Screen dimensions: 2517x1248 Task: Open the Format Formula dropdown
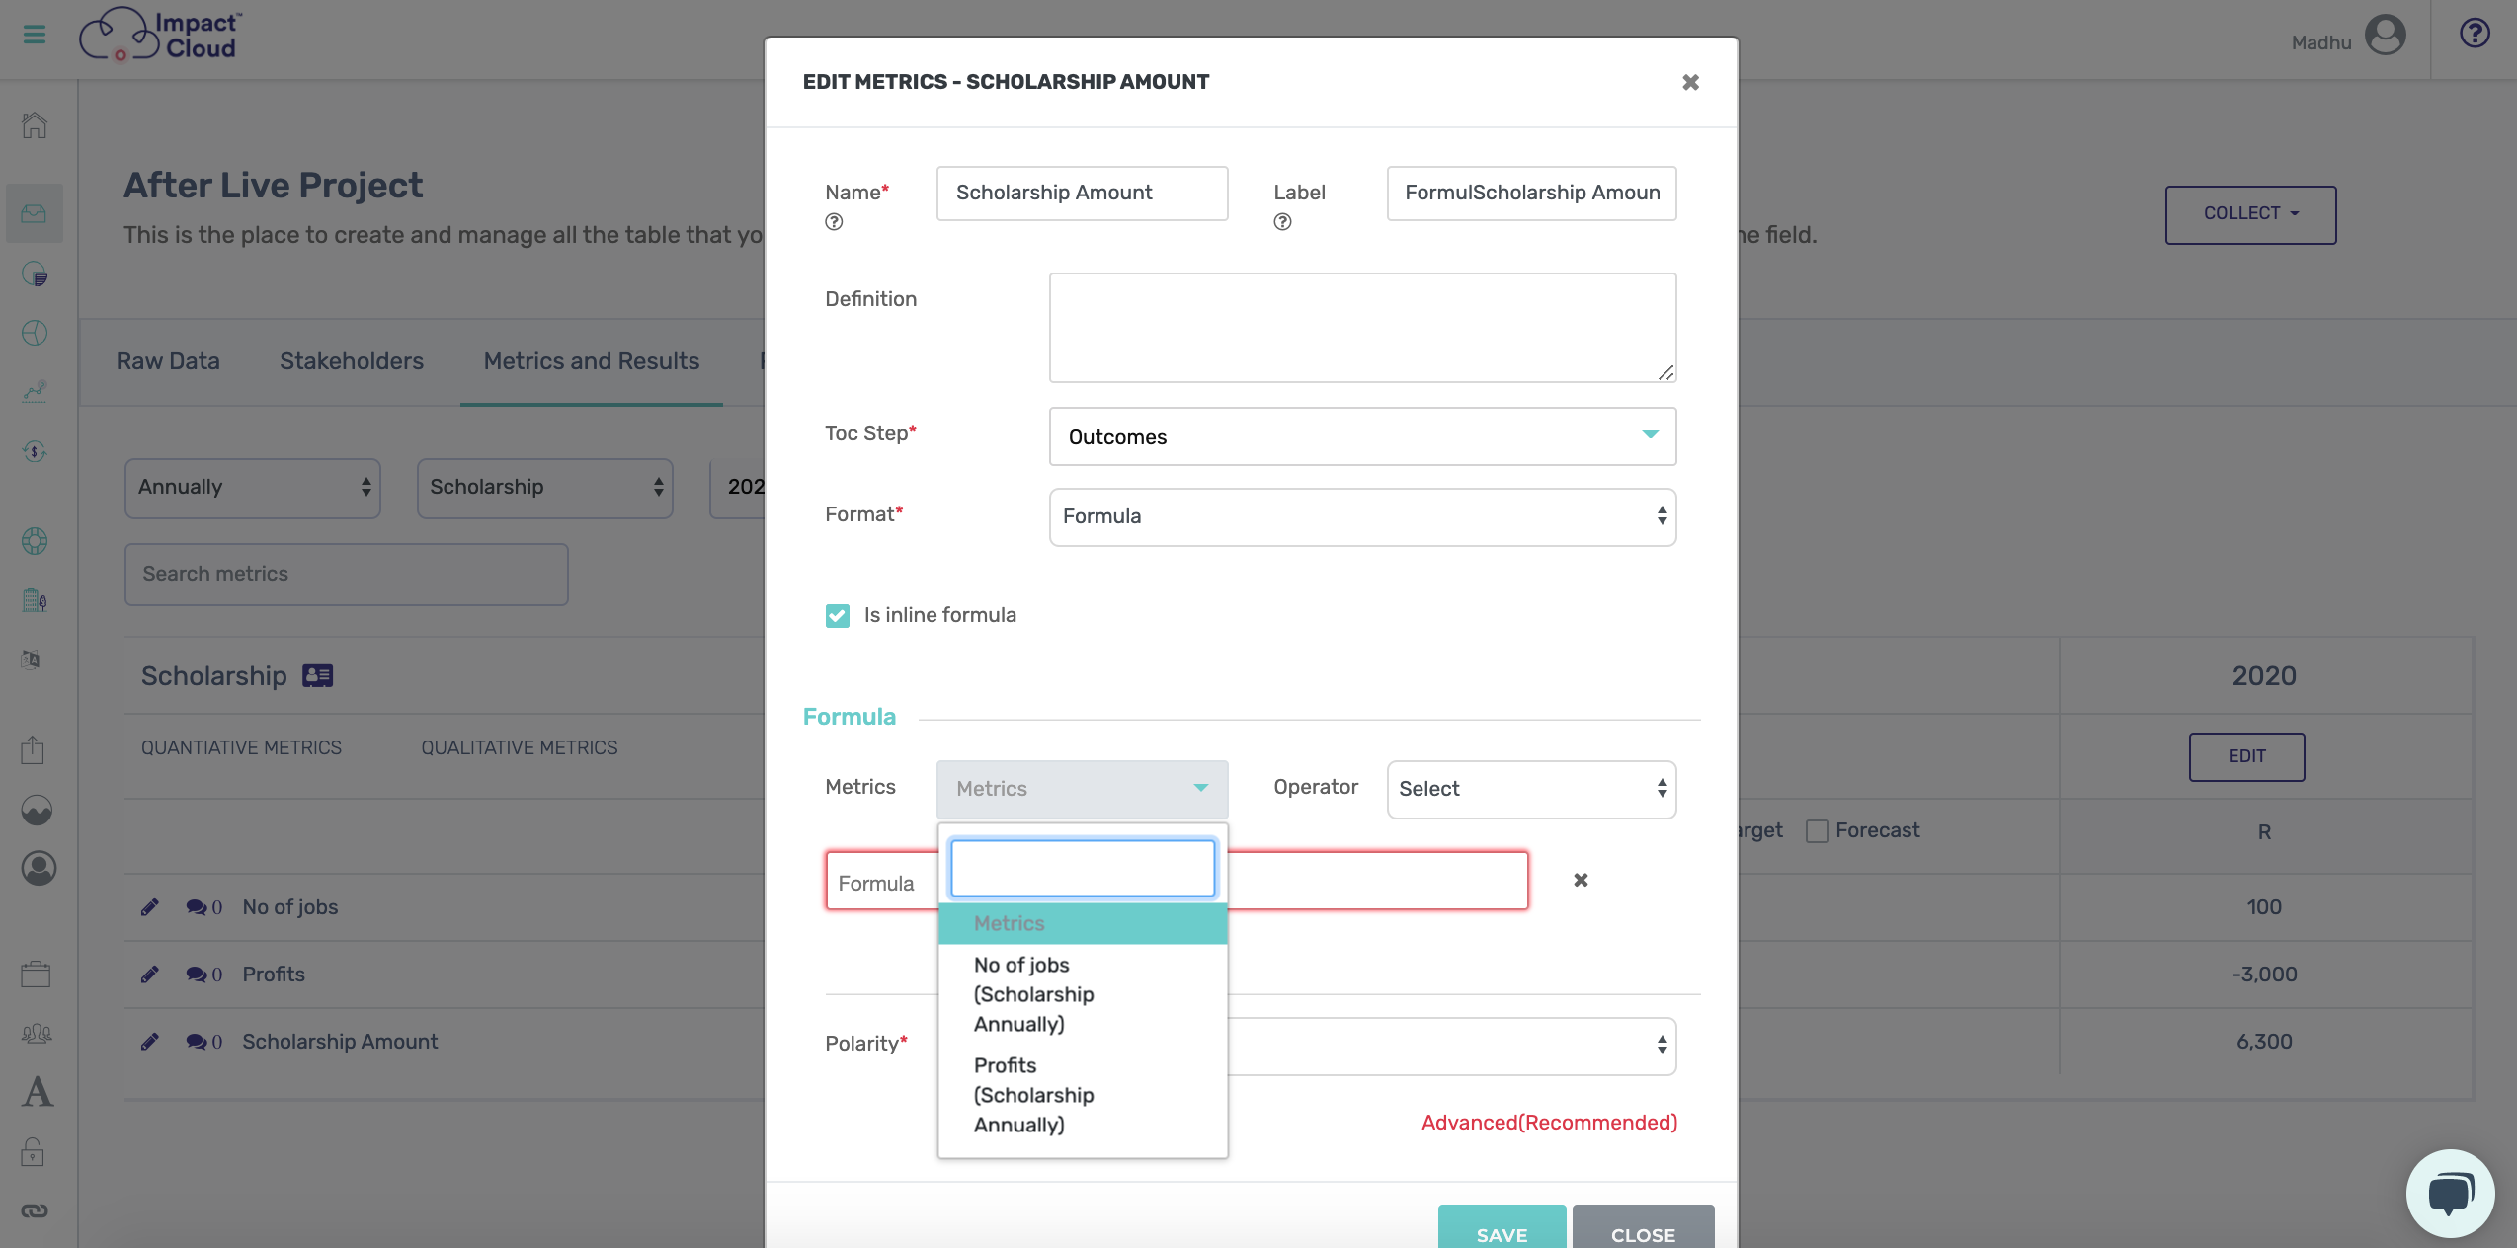tap(1362, 516)
